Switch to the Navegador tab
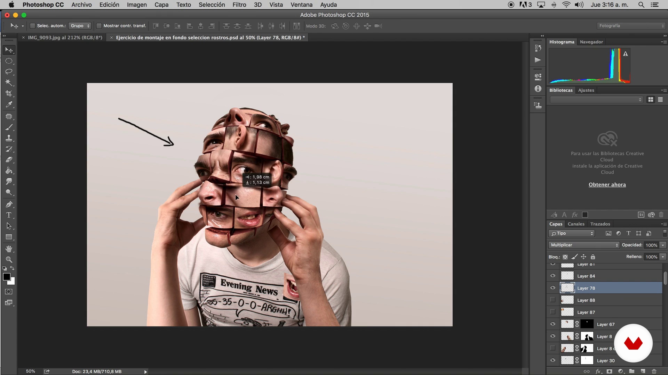Image resolution: width=668 pixels, height=375 pixels. pyautogui.click(x=591, y=42)
